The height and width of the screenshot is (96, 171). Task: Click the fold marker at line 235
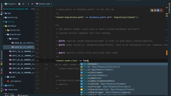[45, 77]
